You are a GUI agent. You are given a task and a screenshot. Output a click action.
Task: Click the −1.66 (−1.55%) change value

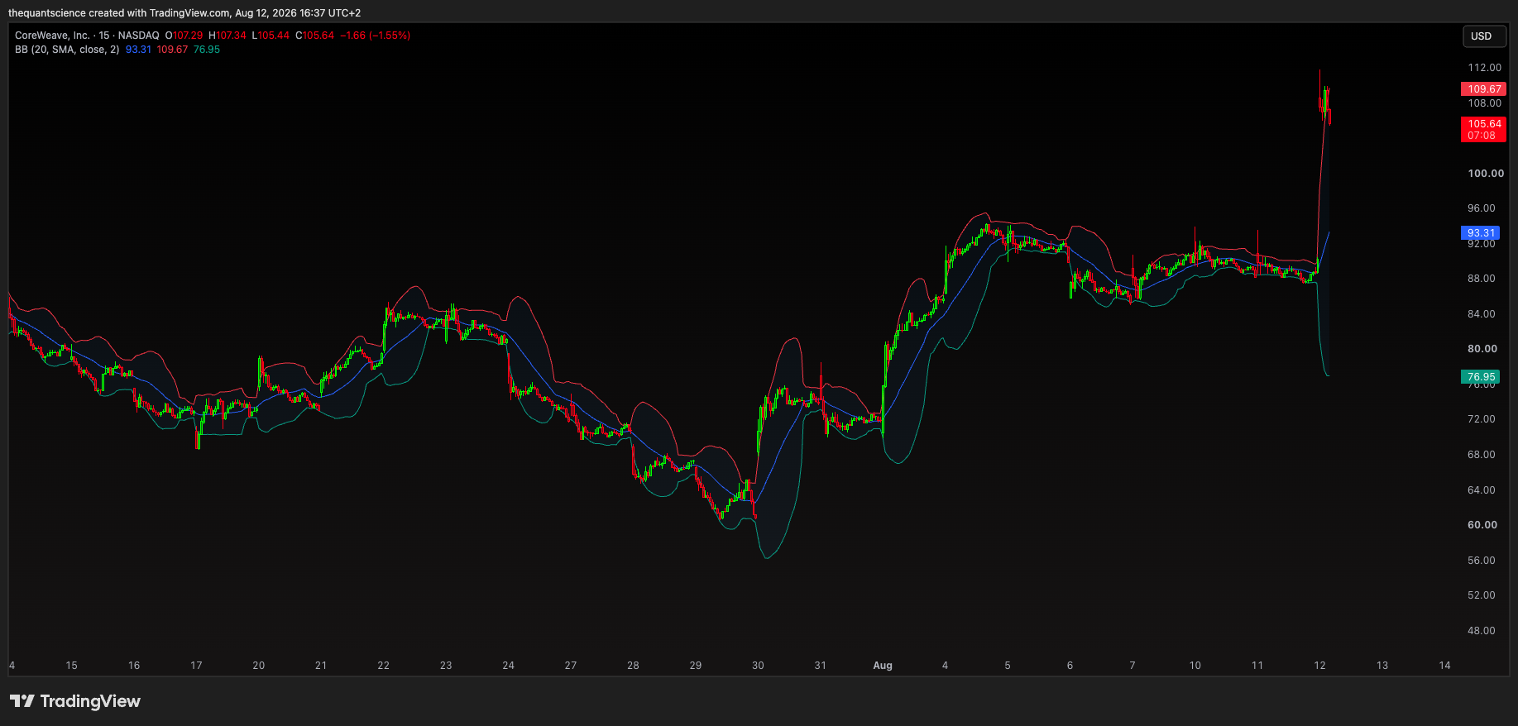[x=376, y=36]
